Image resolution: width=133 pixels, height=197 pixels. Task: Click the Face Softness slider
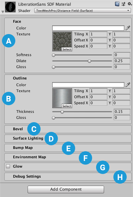click(82, 55)
